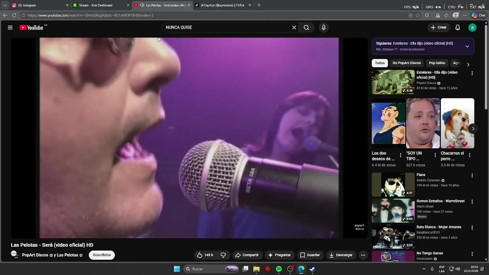The width and height of the screenshot is (489, 275).
Task: Open YouTube notifications bell
Action: pyautogui.click(x=458, y=27)
